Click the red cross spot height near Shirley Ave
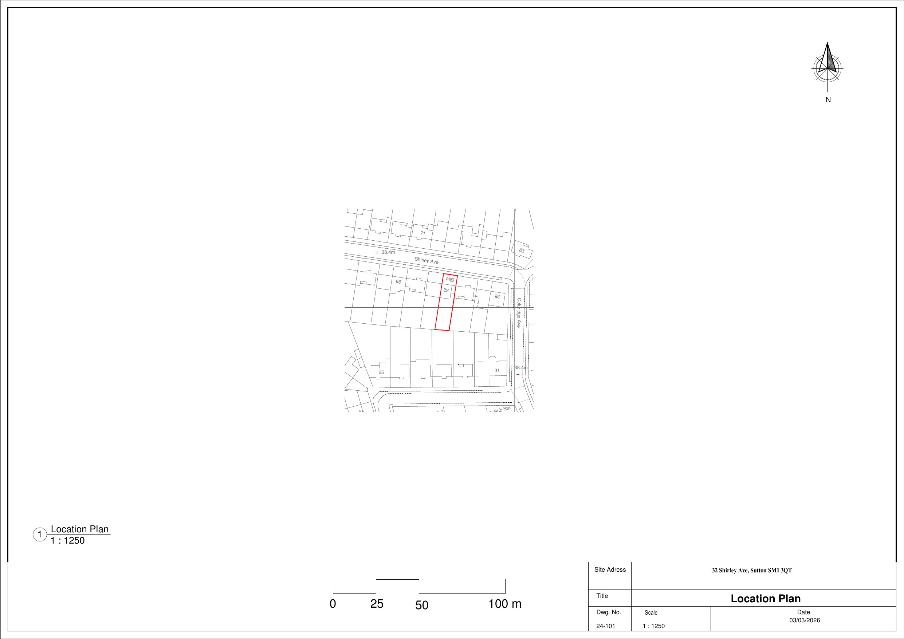 pyautogui.click(x=377, y=253)
